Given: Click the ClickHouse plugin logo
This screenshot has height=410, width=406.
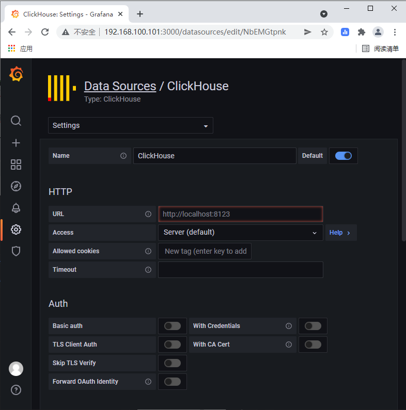Looking at the screenshot, I should (x=62, y=88).
